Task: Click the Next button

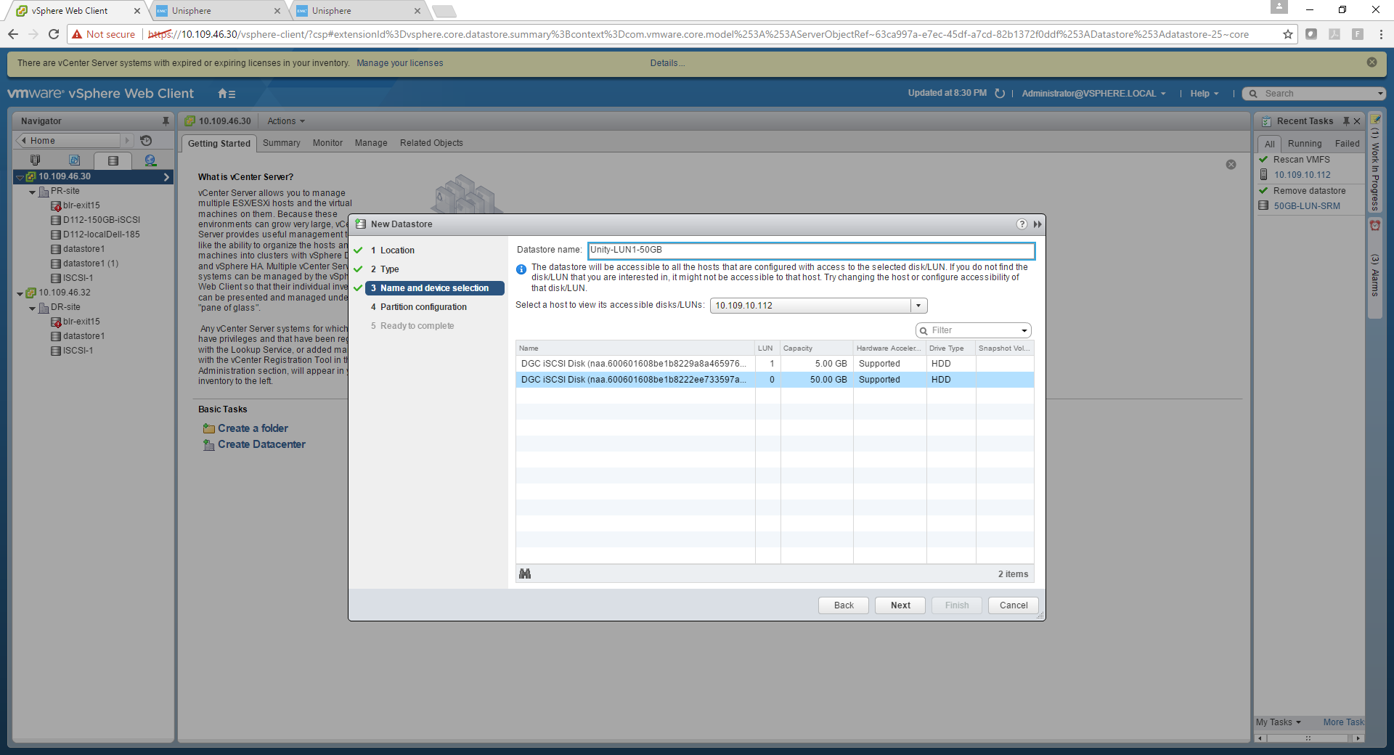Action: (x=900, y=605)
